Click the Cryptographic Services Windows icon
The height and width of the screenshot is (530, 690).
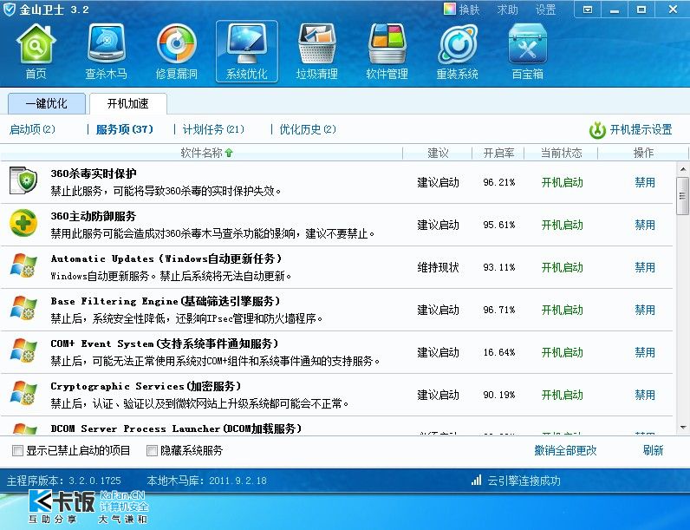tap(23, 393)
